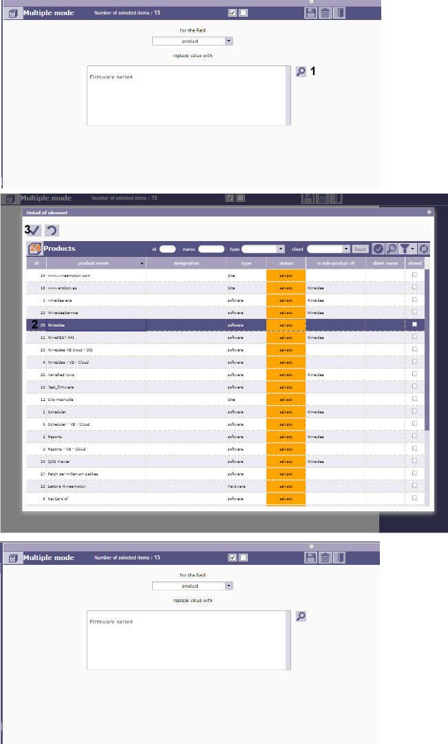Screen dimensions: 448x744
Task: Click the empty deselect box in last Multiple mode header
Action: tap(243, 557)
